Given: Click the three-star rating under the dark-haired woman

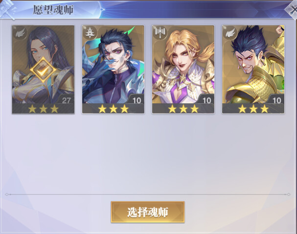Looking at the screenshot, I should [44, 109].
